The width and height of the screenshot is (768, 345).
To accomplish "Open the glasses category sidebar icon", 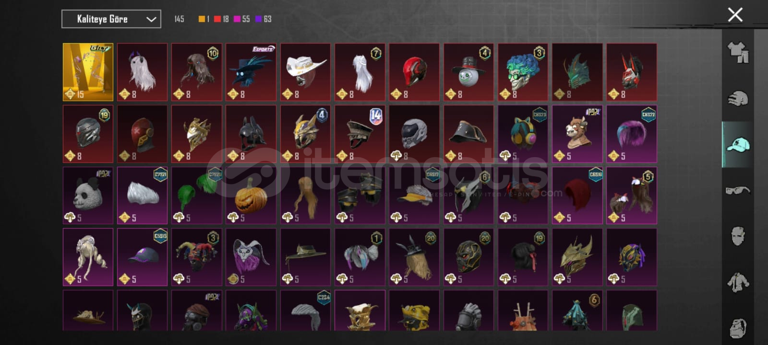I will pyautogui.click(x=738, y=191).
